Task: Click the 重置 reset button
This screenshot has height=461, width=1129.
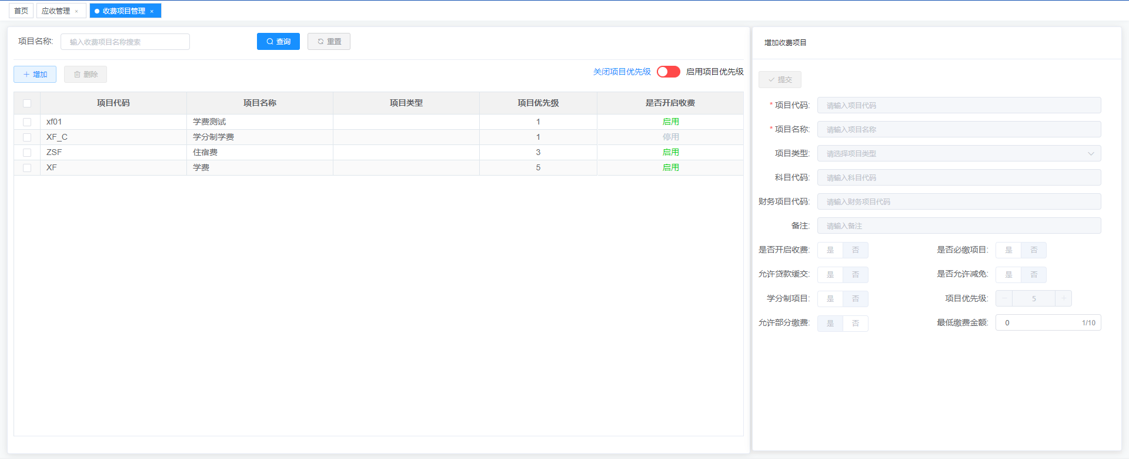Action: tap(329, 42)
